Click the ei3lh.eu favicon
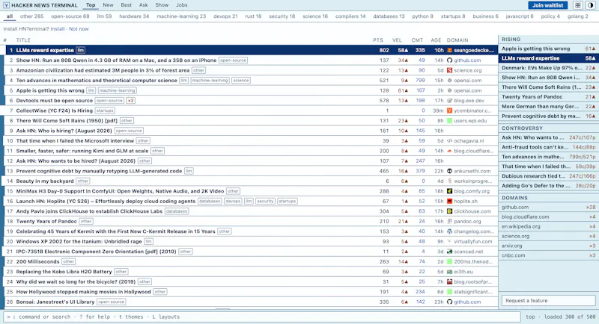Screen dimensions: 599x324 point(450,272)
